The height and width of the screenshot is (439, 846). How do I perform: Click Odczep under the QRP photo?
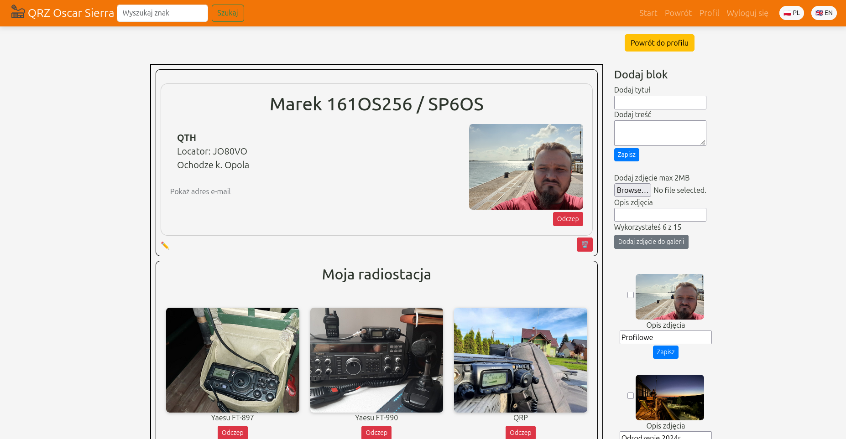pyautogui.click(x=520, y=432)
